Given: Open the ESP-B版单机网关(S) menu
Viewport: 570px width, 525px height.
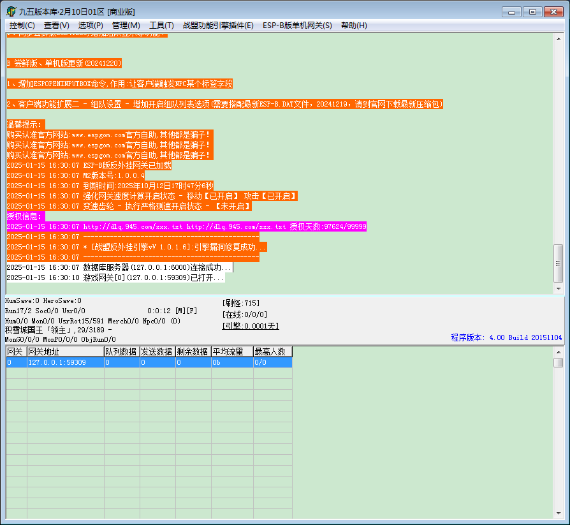Looking at the screenshot, I should [297, 26].
